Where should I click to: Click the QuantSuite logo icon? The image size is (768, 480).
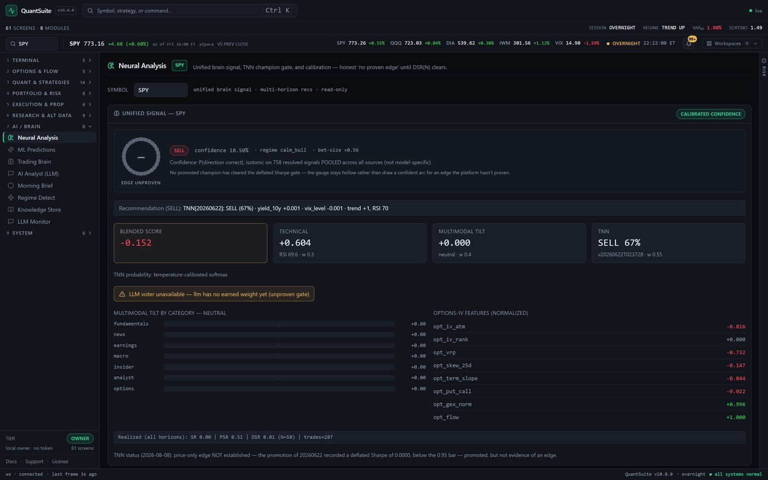pos(12,10)
